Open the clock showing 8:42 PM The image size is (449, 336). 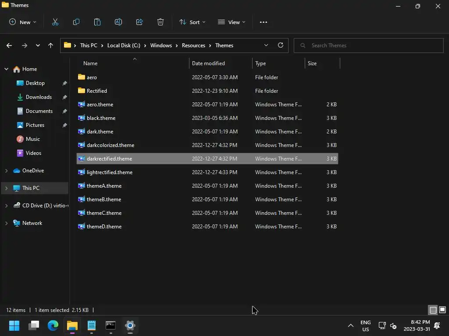[x=417, y=325]
